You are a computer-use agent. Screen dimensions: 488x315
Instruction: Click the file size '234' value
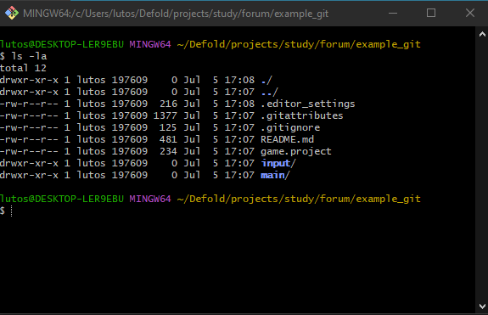point(168,152)
